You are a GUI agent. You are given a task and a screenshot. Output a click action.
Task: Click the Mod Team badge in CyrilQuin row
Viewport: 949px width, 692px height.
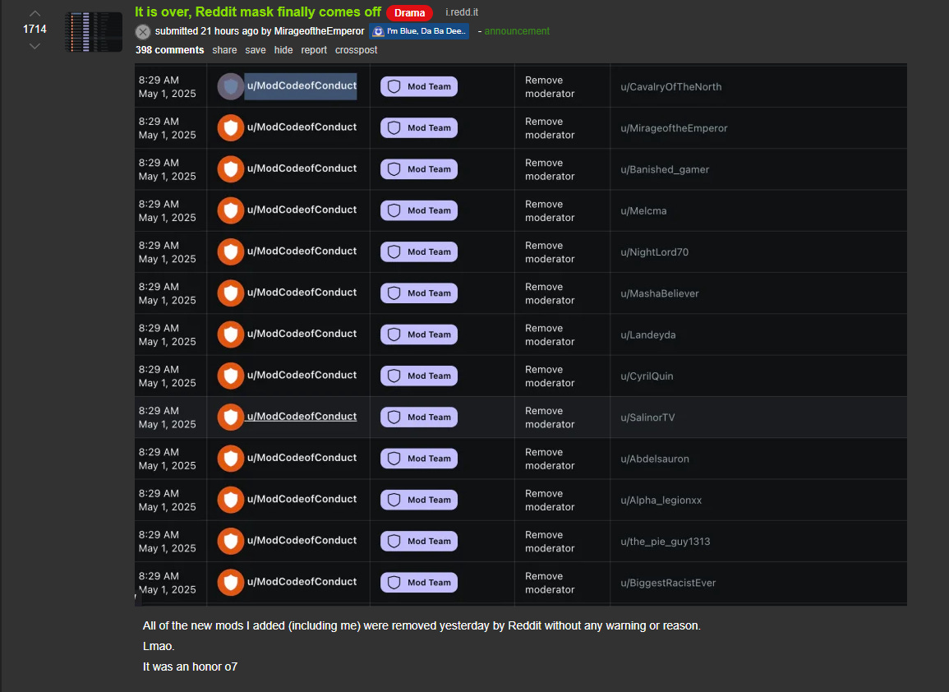[x=419, y=376]
